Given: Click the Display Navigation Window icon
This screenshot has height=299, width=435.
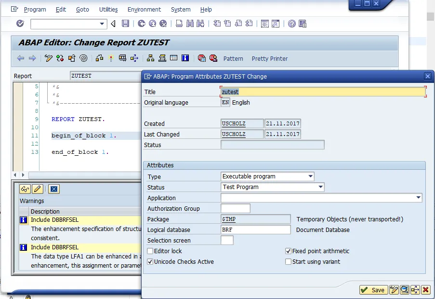Looking at the screenshot, I should [162, 58].
